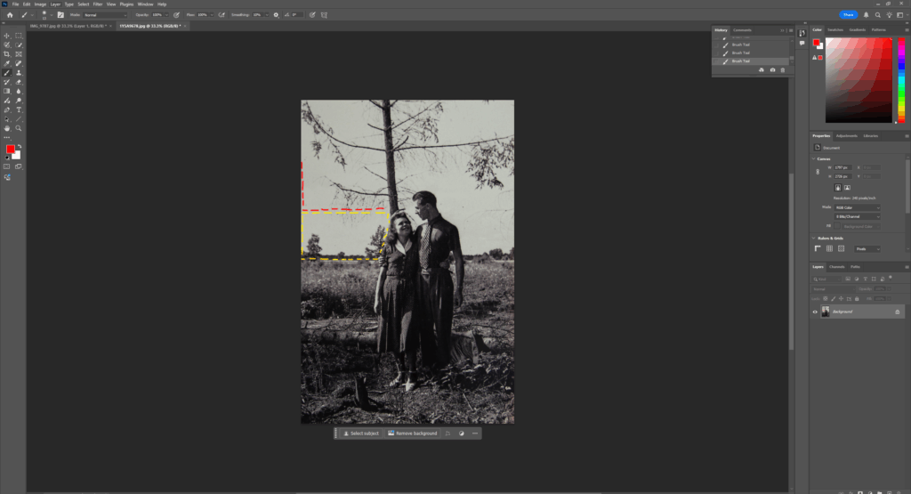Select the Horizontal Type tool
The width and height of the screenshot is (911, 494).
point(19,109)
